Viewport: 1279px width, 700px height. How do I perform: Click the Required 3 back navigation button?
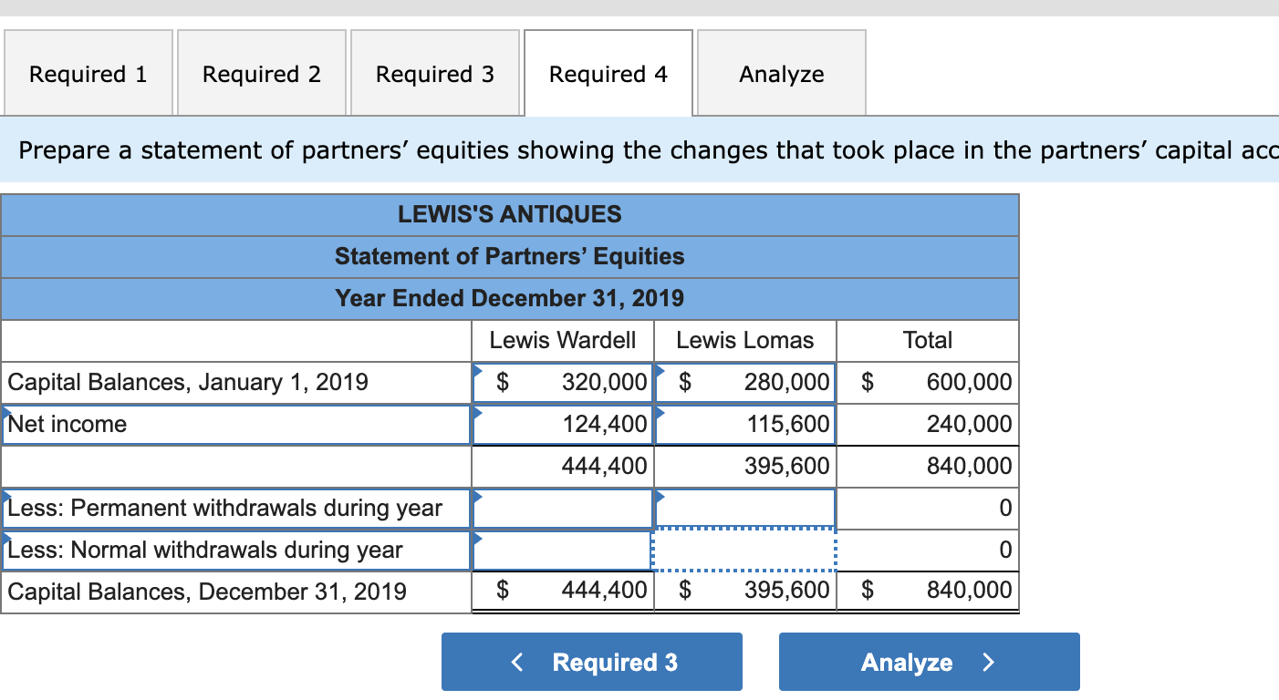click(x=591, y=662)
